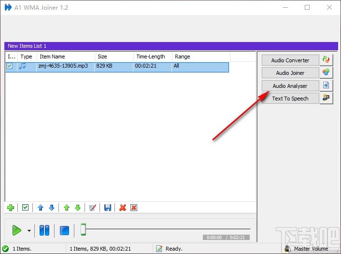Click the playback position slider handle
Image resolution: width=341 pixels, height=254 pixels.
(83, 229)
